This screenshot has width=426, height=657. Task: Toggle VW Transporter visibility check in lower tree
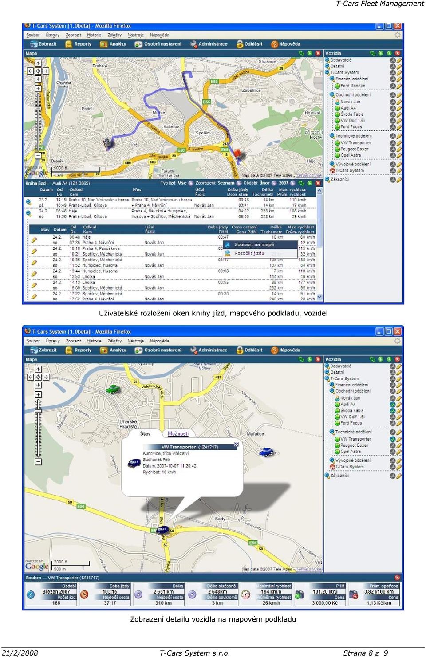393,439
